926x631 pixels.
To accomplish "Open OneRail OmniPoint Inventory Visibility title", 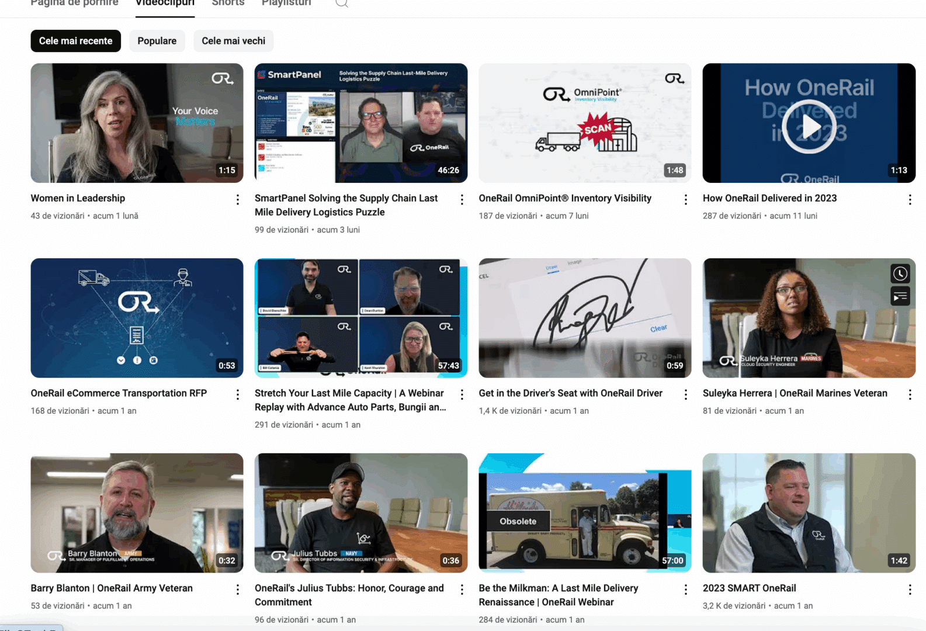I will [565, 198].
